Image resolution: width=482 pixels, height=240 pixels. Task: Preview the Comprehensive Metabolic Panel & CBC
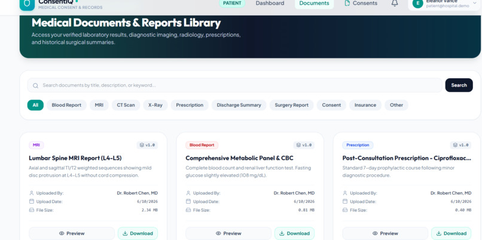tap(228, 233)
